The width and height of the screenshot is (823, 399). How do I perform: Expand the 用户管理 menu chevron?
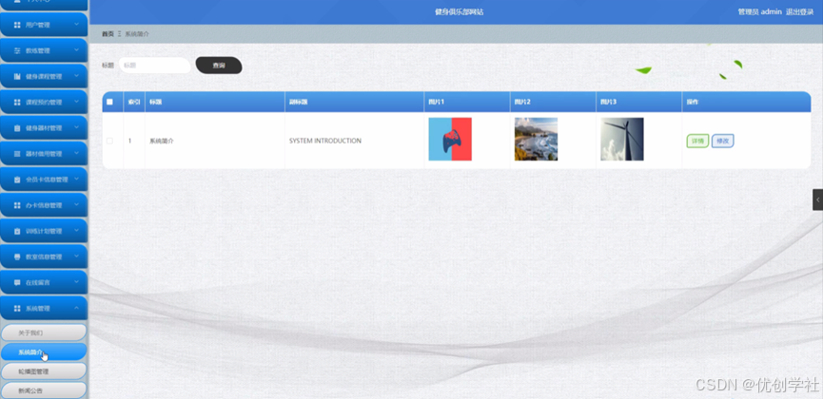pos(77,24)
